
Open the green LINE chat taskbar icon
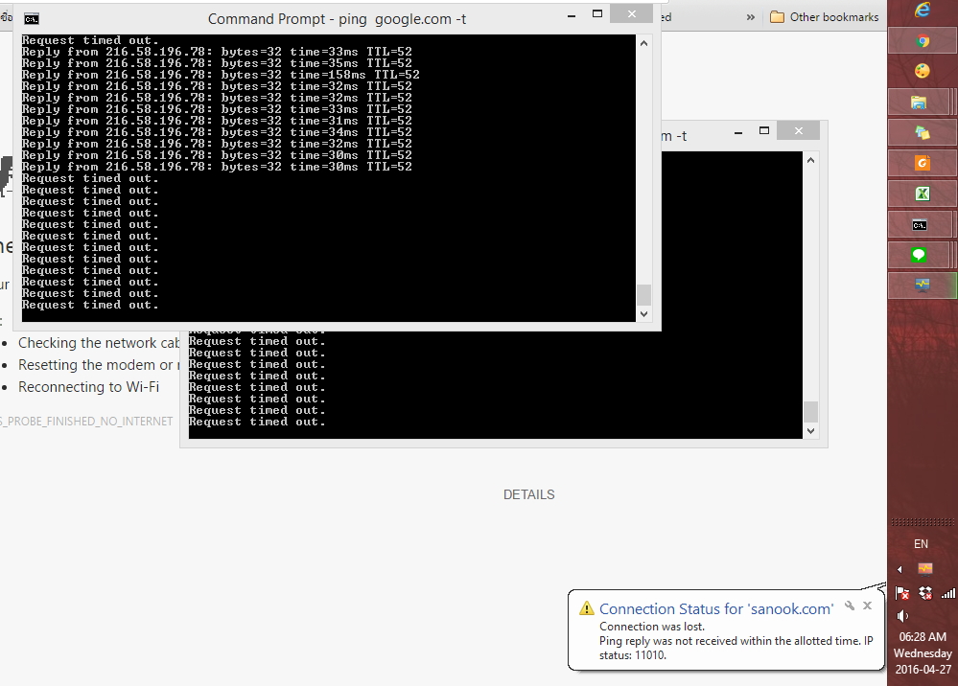click(x=919, y=255)
